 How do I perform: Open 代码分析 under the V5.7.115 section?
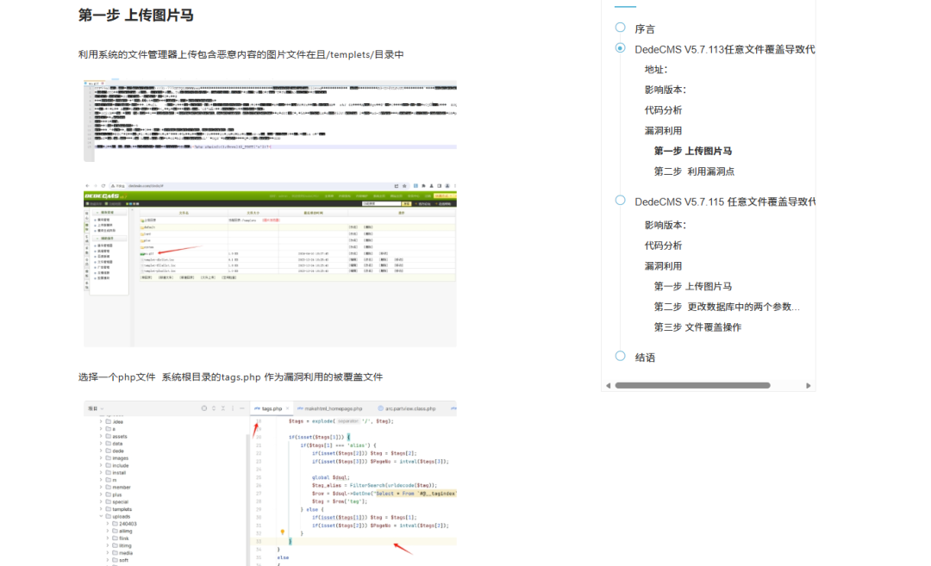coord(663,246)
